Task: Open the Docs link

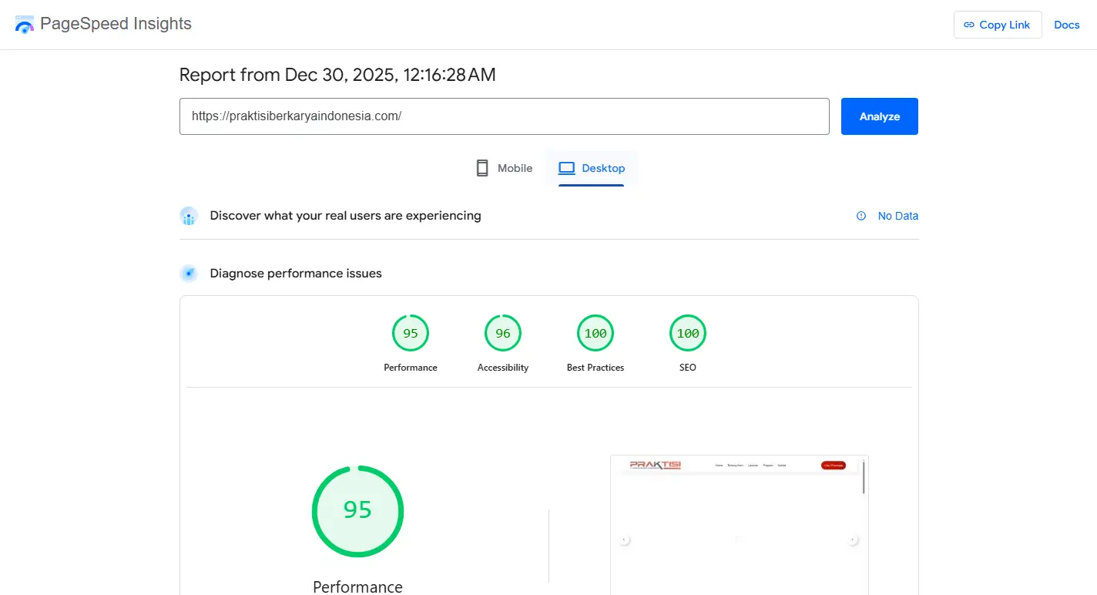Action: tap(1067, 24)
